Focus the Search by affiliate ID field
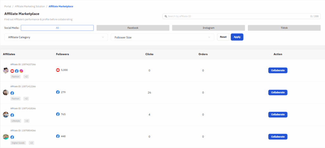The image size is (325, 148). [x=238, y=16]
